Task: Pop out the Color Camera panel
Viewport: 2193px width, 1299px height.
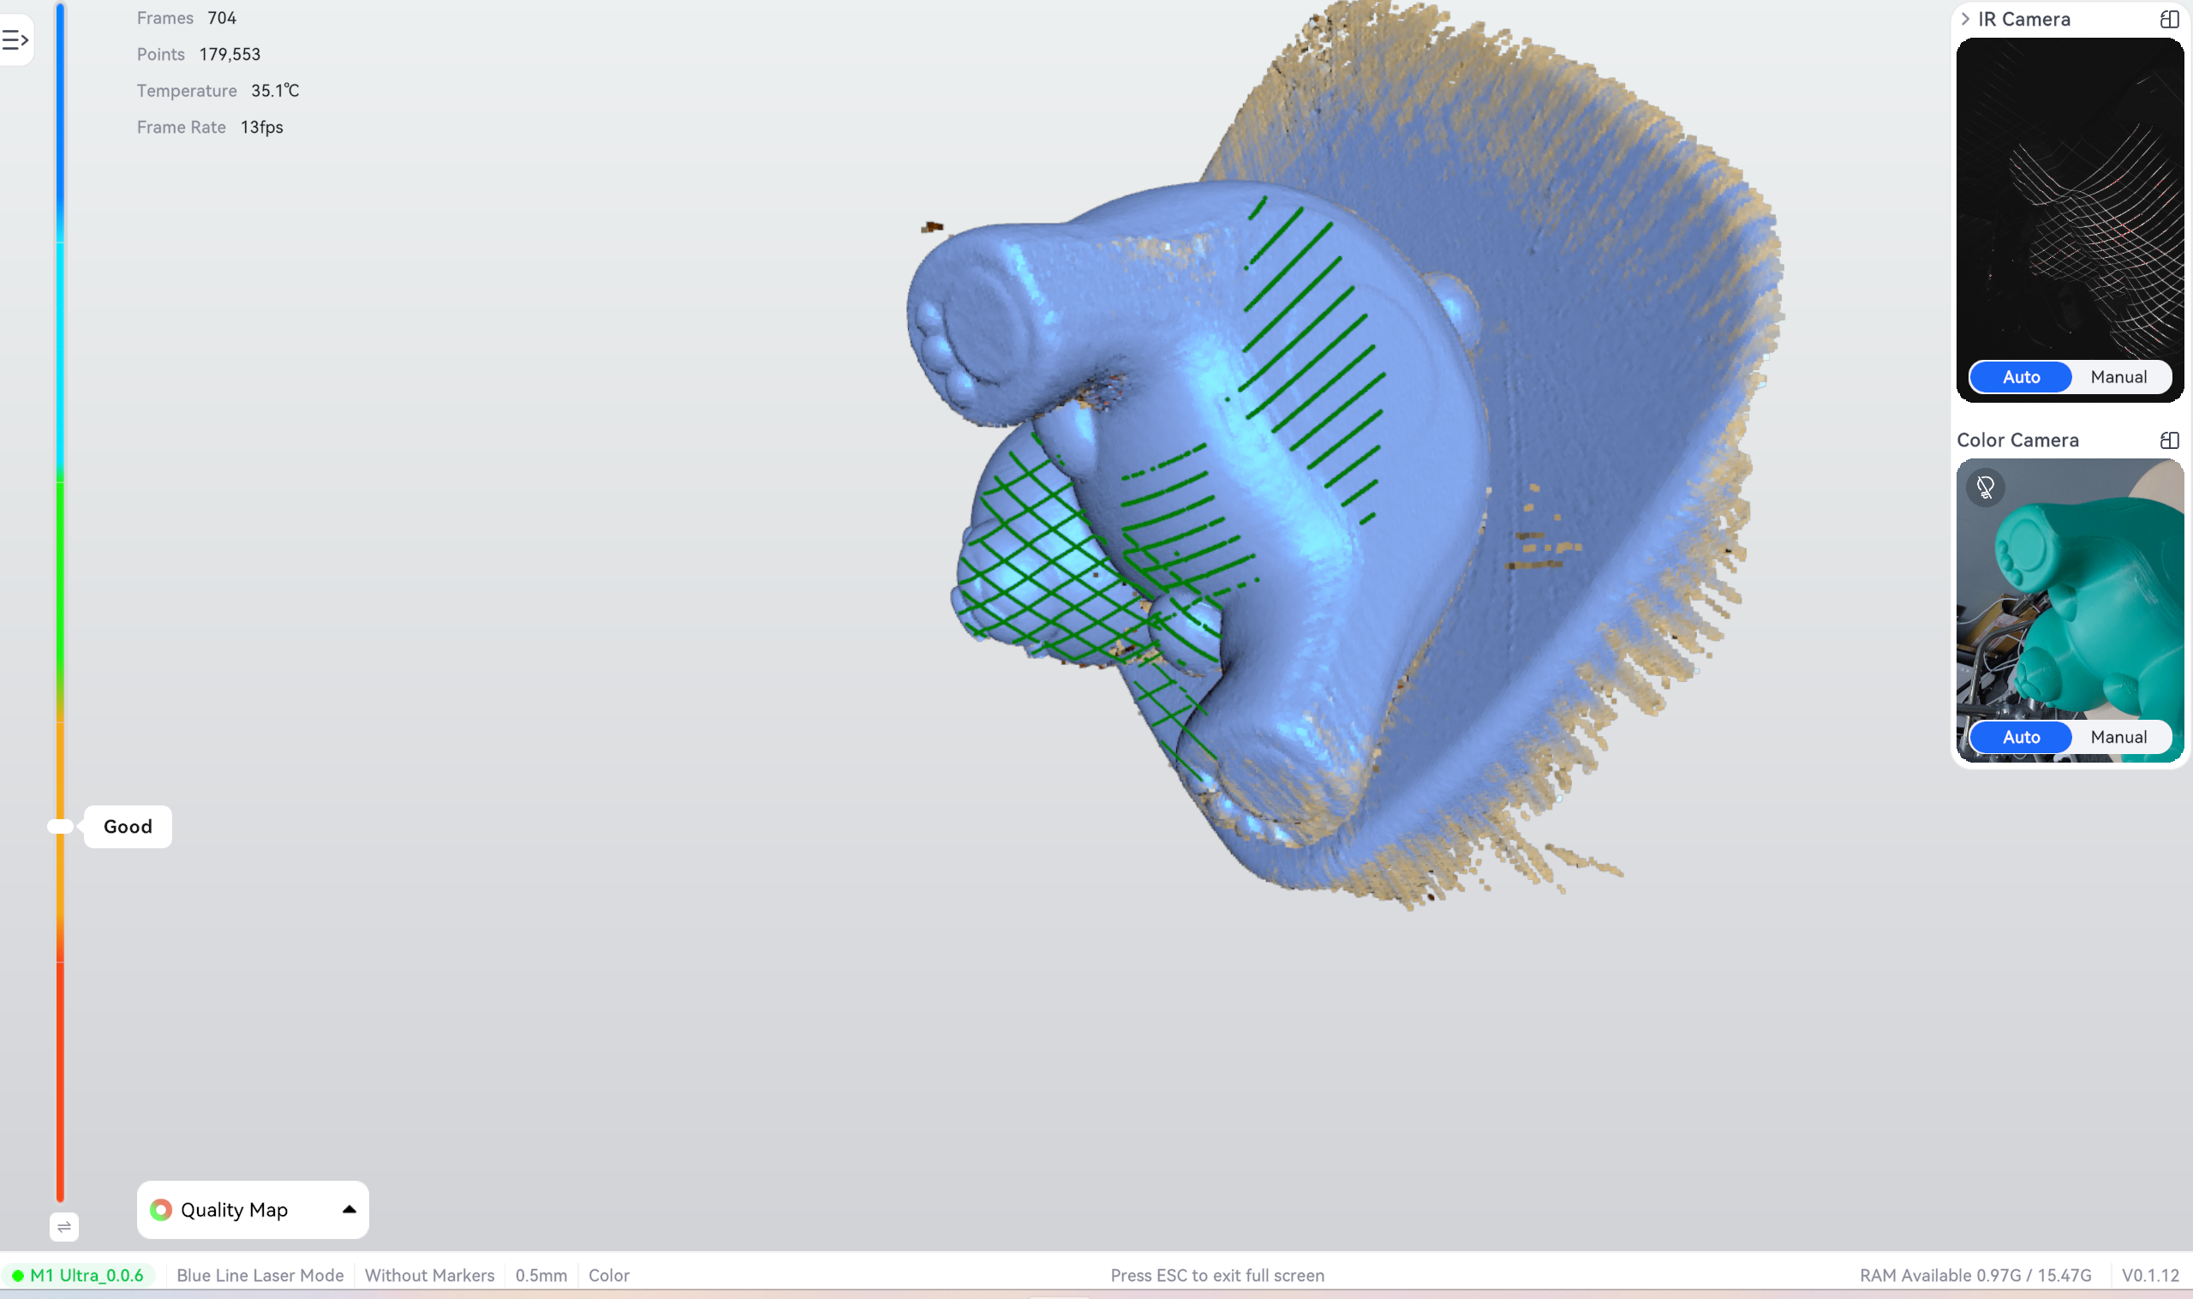Action: click(2168, 440)
